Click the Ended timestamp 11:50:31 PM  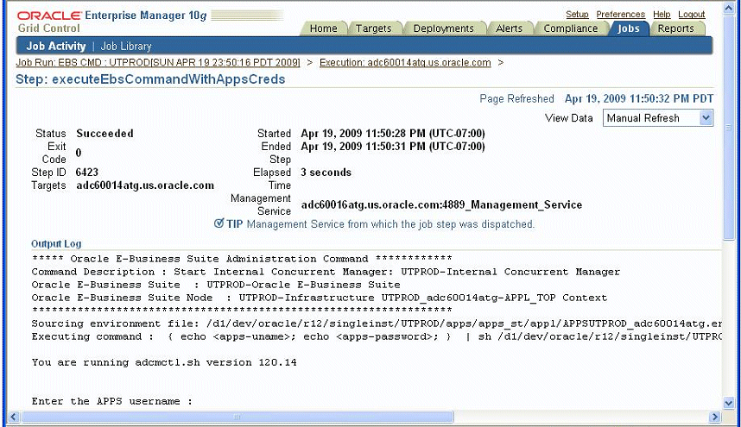[x=393, y=147]
